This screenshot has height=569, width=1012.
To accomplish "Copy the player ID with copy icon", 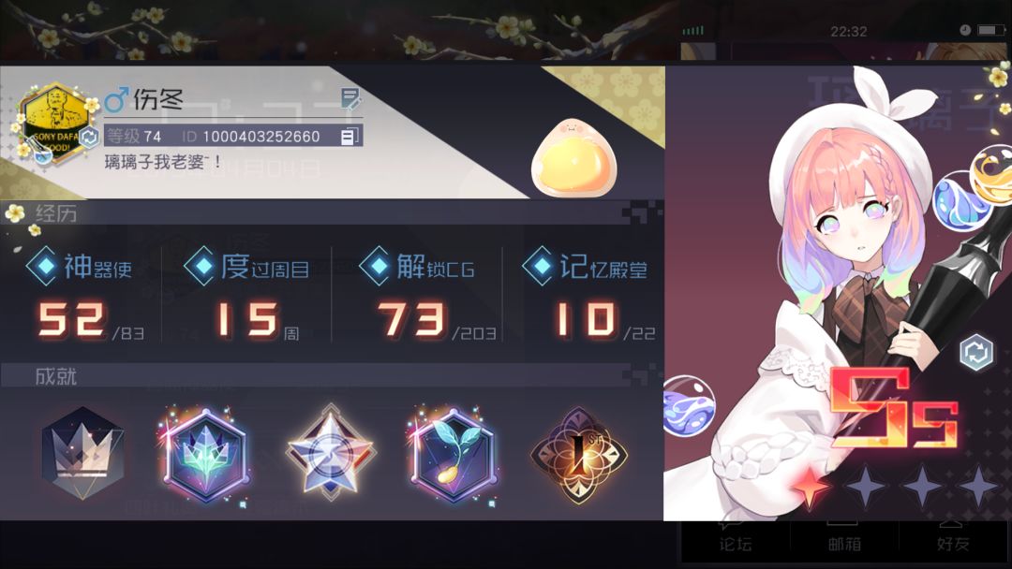I will 349,136.
